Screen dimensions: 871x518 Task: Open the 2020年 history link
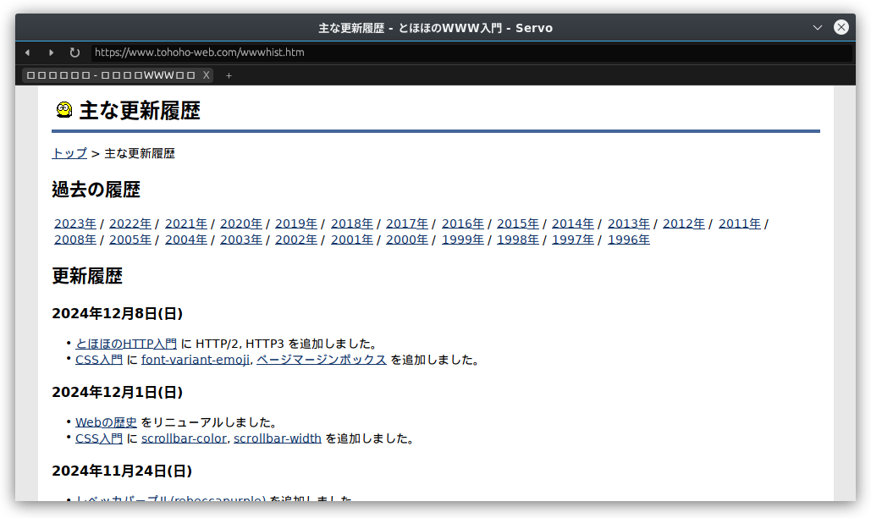pos(241,223)
